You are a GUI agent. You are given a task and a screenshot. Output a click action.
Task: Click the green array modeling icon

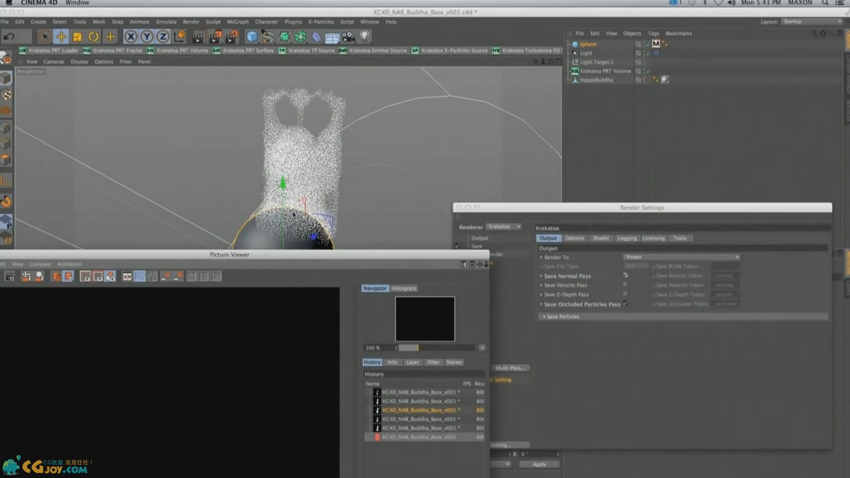coord(301,37)
